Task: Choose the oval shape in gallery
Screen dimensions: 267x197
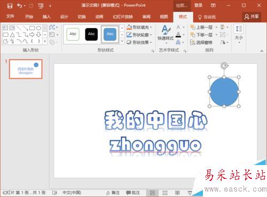Action: coord(38,28)
